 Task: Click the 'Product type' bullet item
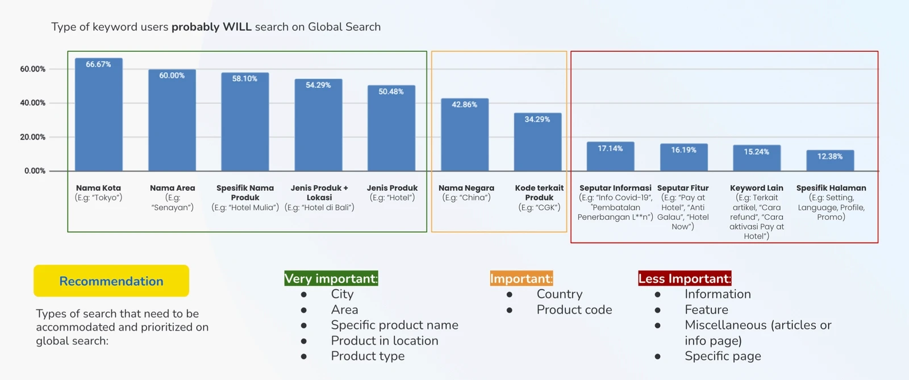368,356
